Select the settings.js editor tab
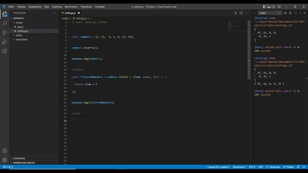Viewport: 308px width, 173px height. coord(70,13)
